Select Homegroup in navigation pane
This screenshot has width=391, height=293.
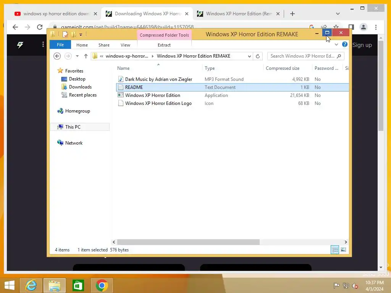78,111
